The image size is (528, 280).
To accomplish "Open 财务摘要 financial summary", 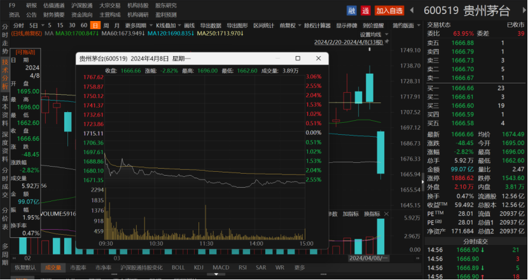I will [54, 15].
